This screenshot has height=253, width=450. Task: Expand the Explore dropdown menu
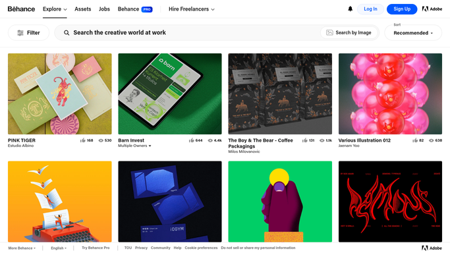55,9
